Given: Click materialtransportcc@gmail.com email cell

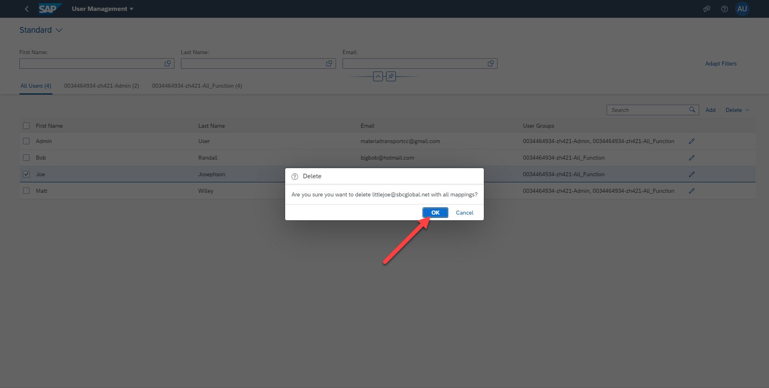Looking at the screenshot, I should (400, 141).
